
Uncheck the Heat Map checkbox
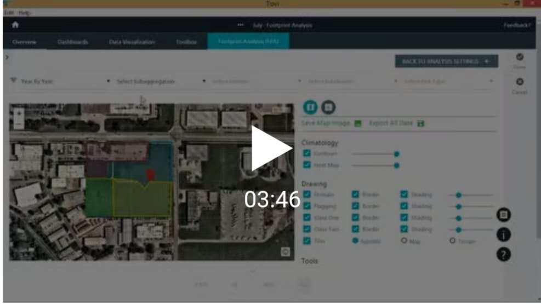[307, 165]
